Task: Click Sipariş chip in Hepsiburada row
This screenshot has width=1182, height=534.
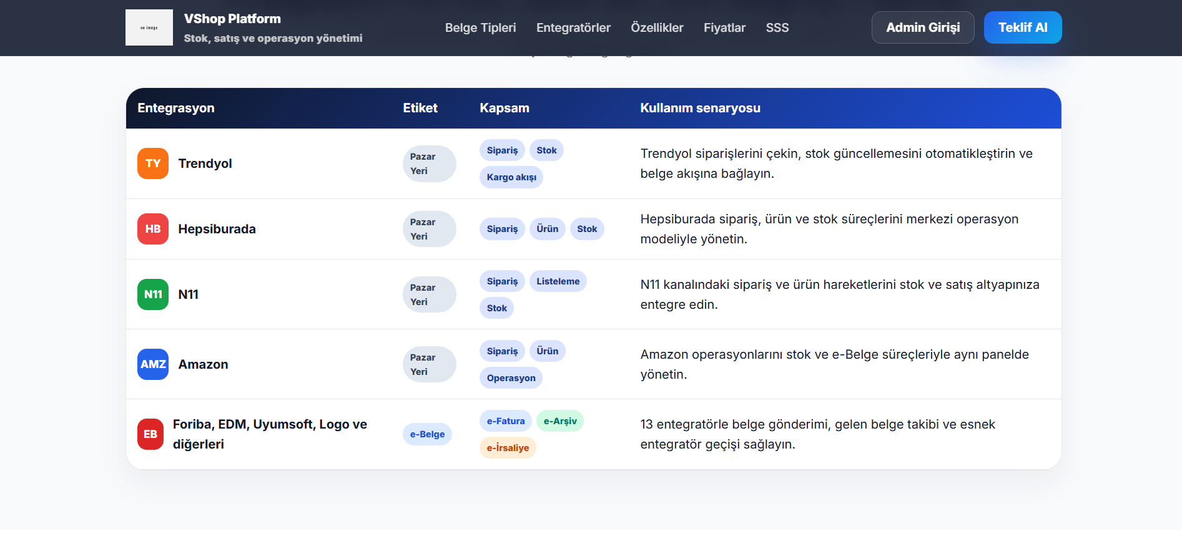Action: point(502,229)
